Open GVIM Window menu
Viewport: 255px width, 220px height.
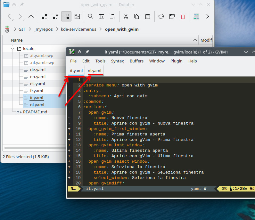click(157, 61)
